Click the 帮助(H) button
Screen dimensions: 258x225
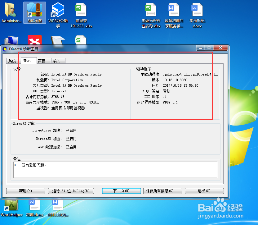[x=25, y=191]
